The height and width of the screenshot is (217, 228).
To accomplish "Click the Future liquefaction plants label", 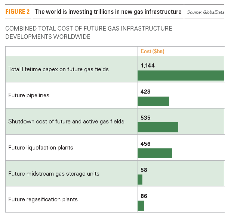I will (41, 147).
